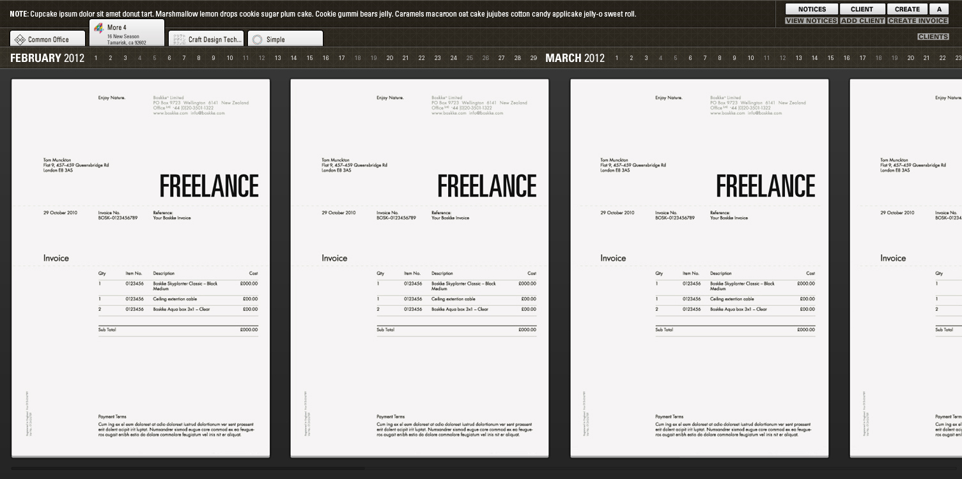
Task: Switch to the Simple client tab
Action: 285,39
